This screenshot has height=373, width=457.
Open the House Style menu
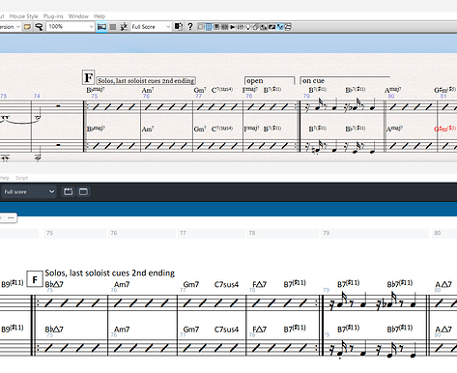click(23, 16)
